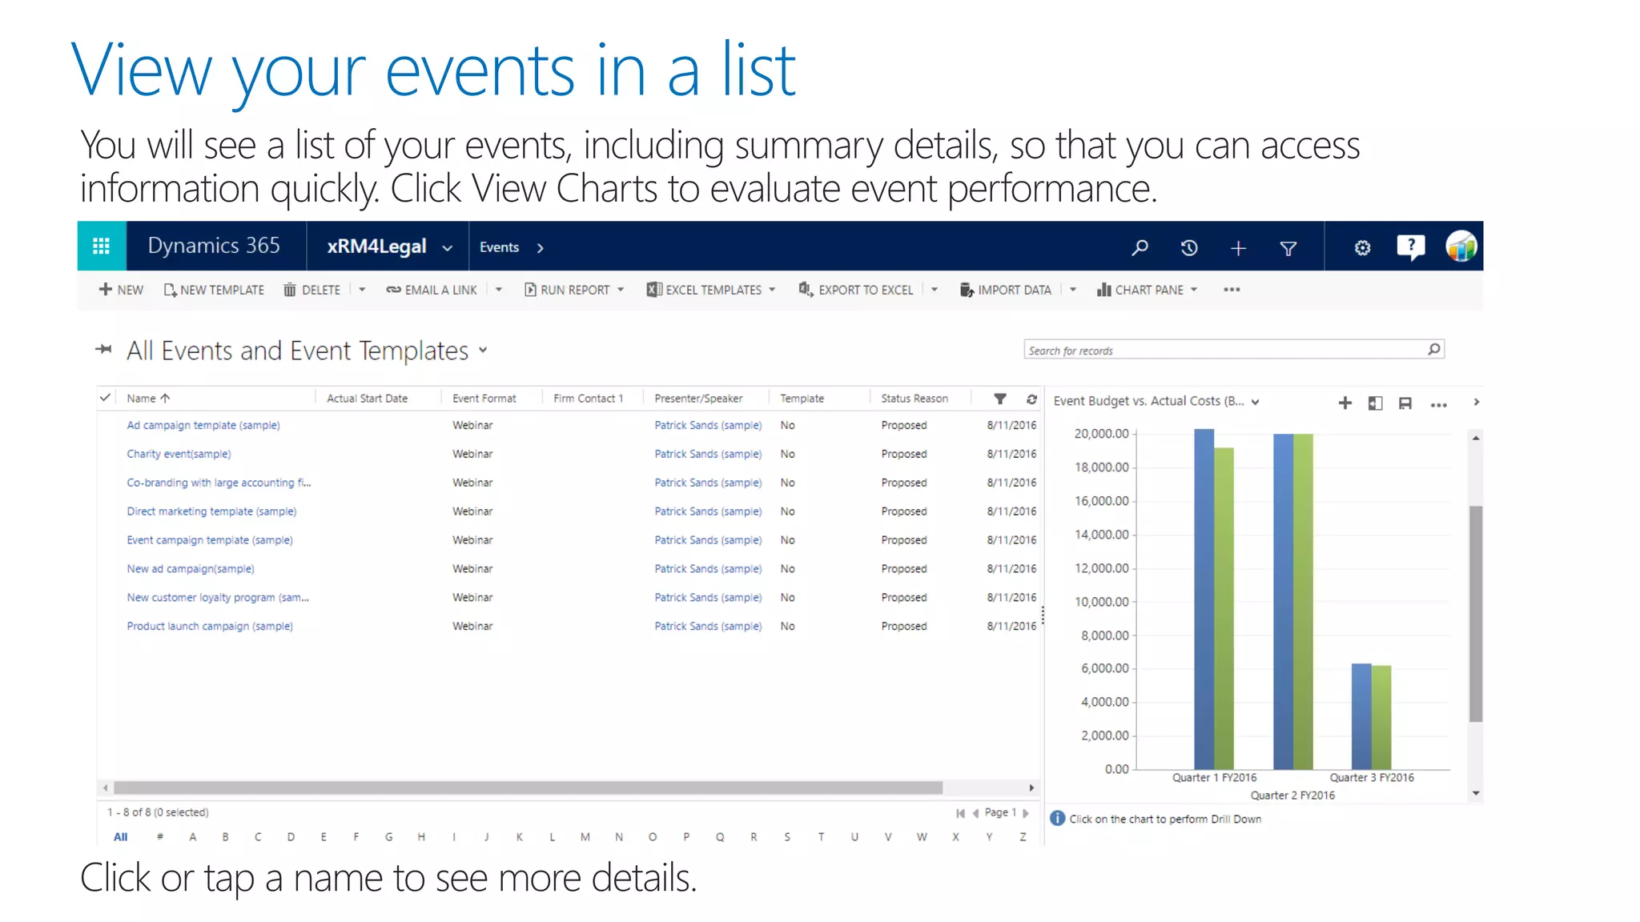Click the grid horizontal scrollbar
Screen dimensions: 1640x922
pos(529,788)
